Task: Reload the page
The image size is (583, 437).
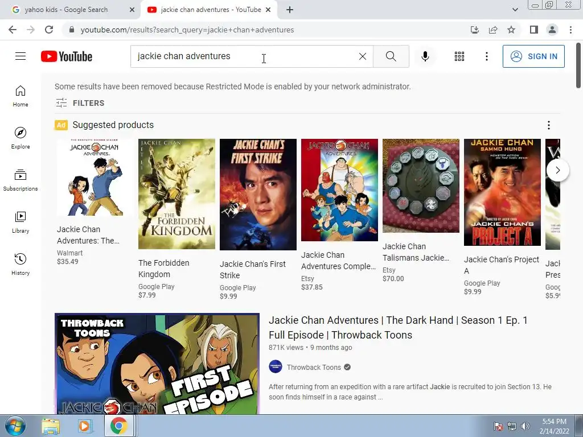Action: (49, 30)
